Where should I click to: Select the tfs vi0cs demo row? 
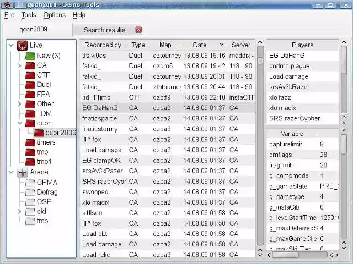[x=168, y=56]
